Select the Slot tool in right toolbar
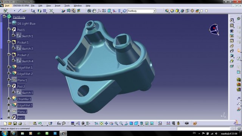Viewport: 242px width, 136px height. [x=232, y=51]
